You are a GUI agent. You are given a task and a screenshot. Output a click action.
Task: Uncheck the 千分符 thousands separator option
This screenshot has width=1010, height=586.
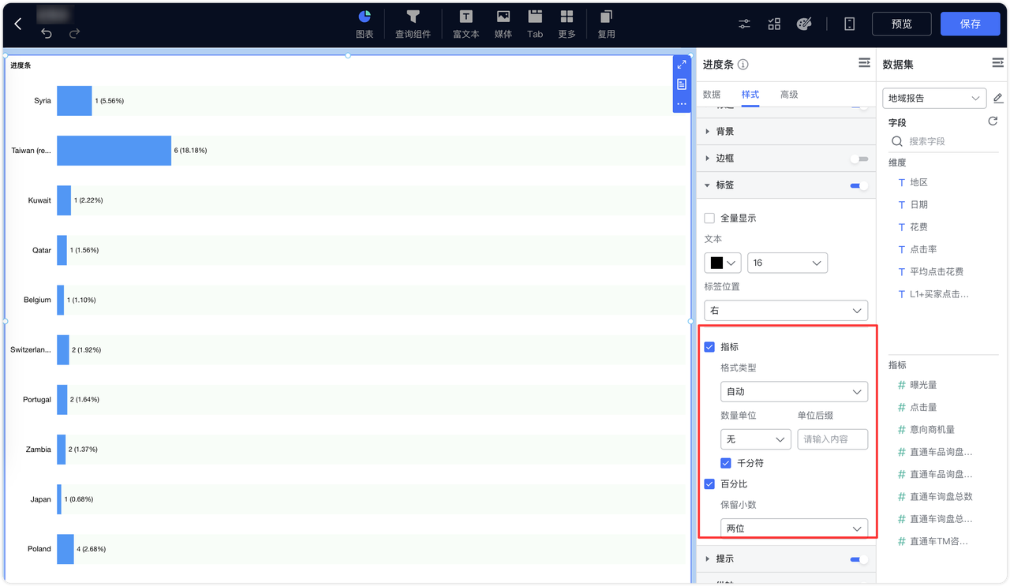pos(726,463)
